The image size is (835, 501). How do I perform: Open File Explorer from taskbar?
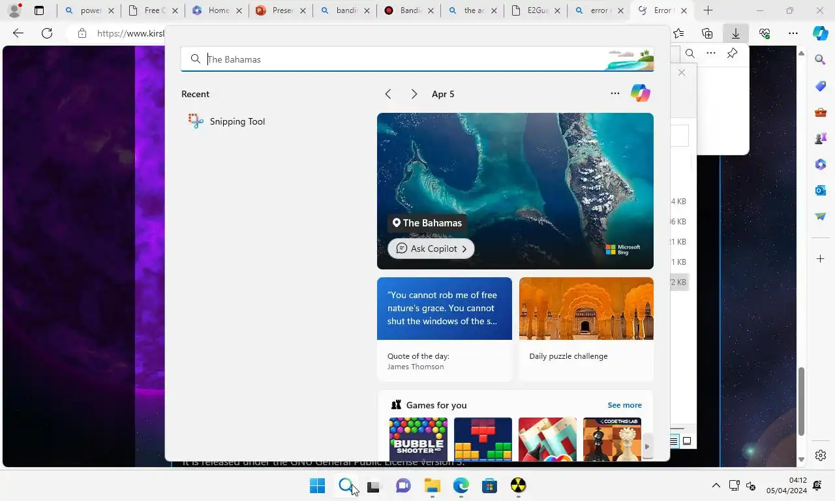[432, 485]
